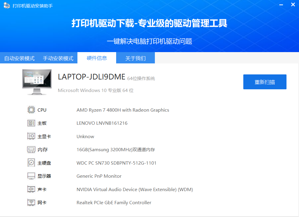This screenshot has width=299, height=217.
Task: Click the sound card (声卡) icon
Action: click(31, 189)
